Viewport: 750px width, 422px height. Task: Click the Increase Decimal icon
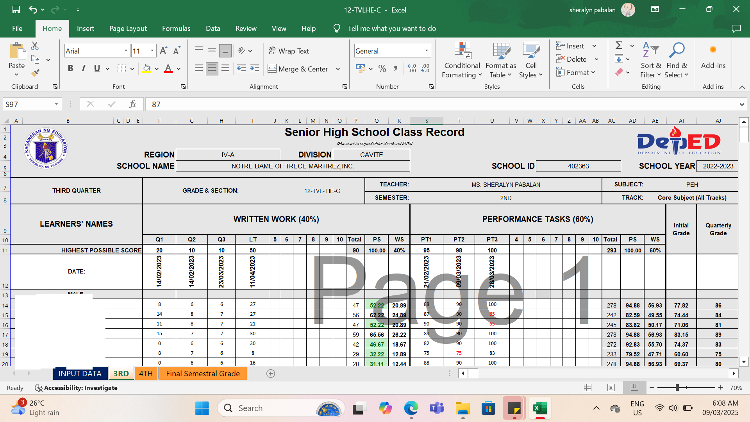412,69
